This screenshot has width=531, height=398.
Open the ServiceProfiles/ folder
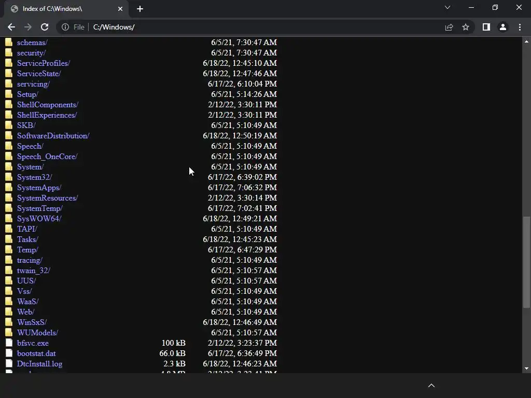[x=44, y=63]
